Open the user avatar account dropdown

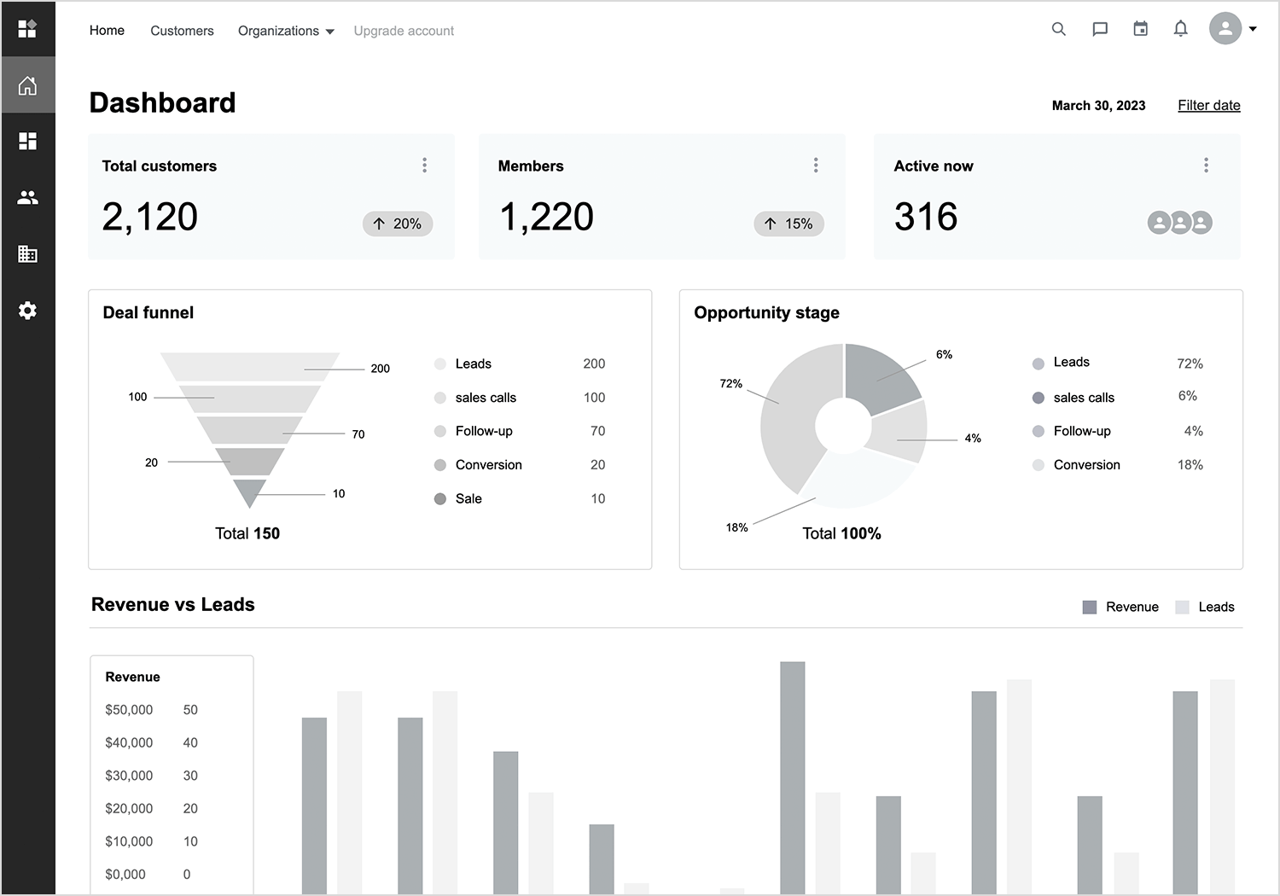(x=1232, y=29)
